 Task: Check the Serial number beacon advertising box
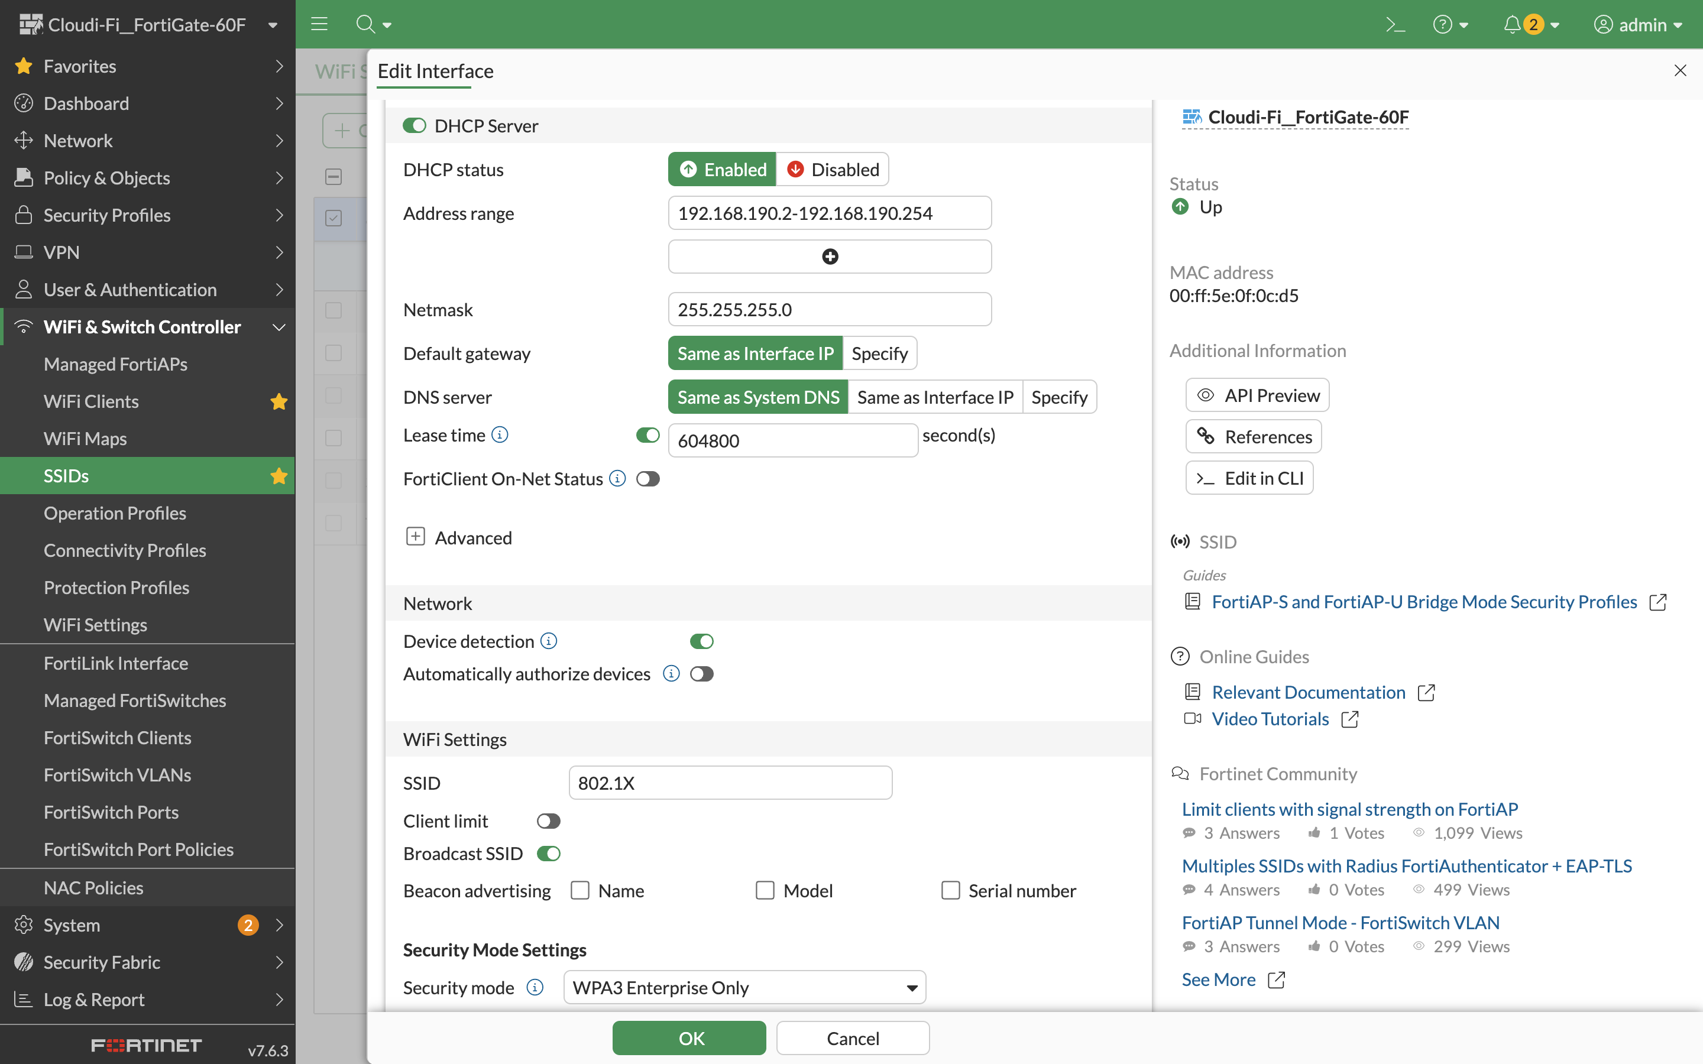pyautogui.click(x=950, y=890)
